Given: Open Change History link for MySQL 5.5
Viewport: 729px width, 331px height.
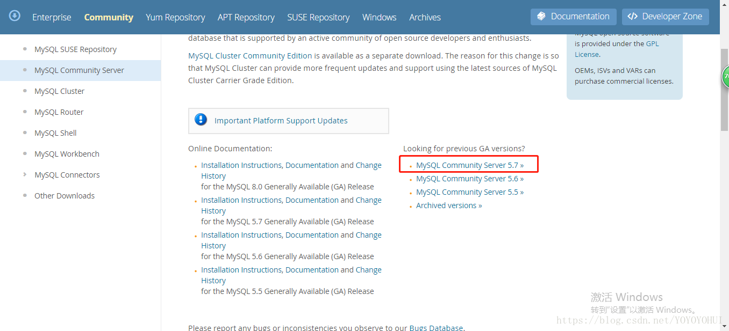Looking at the screenshot, I should [x=369, y=270].
